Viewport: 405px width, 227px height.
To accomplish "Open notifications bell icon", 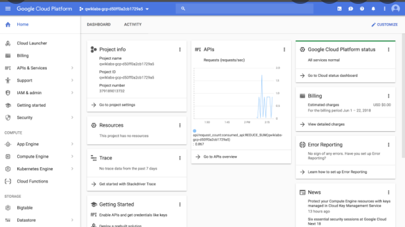I will [x=373, y=9].
